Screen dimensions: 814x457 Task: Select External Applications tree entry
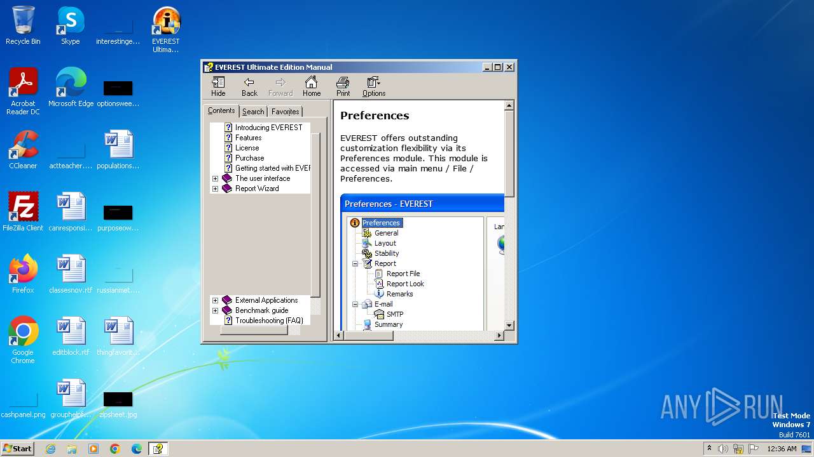tap(266, 300)
